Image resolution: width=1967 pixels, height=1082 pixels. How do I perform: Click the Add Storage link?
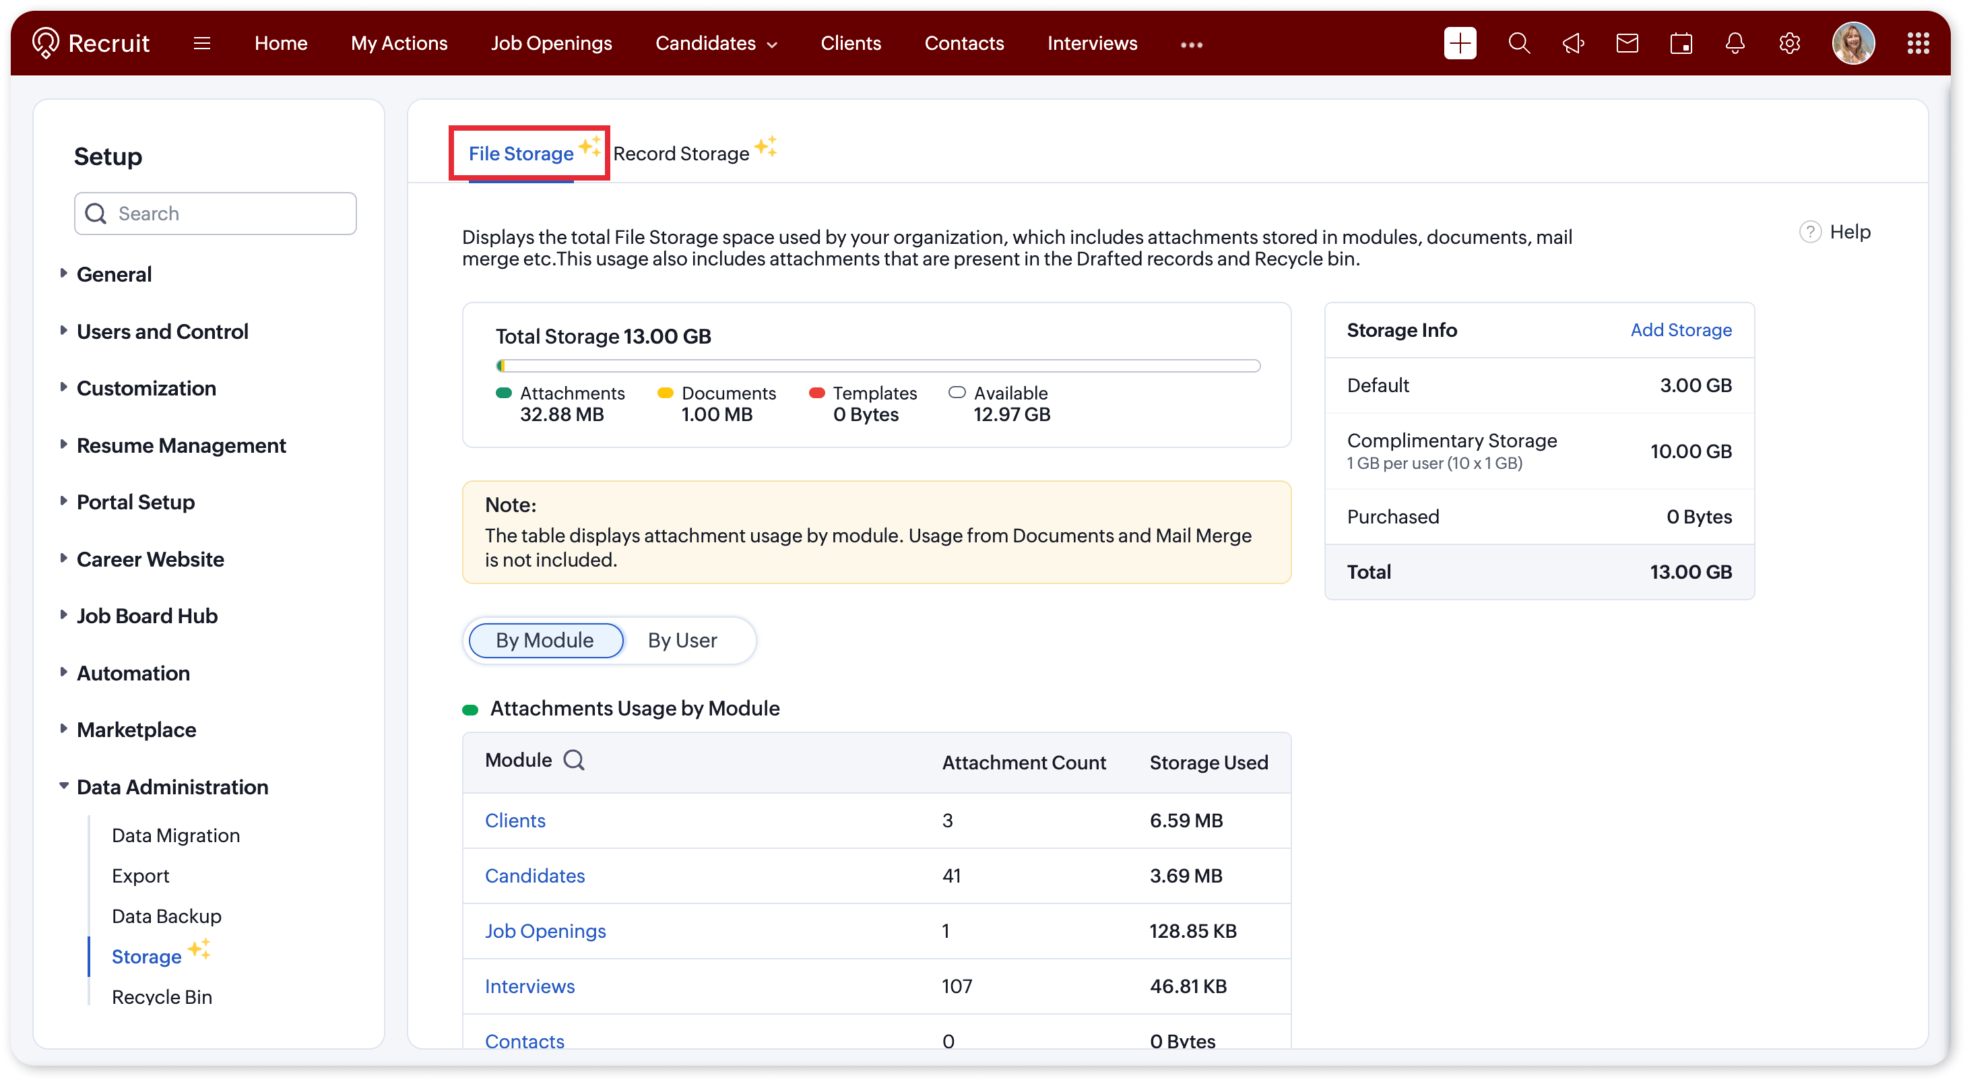[1681, 330]
